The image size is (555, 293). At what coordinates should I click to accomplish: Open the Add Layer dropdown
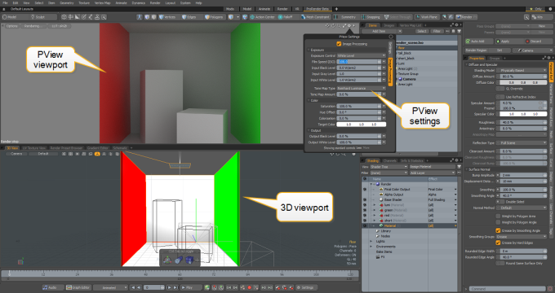[x=432, y=173]
